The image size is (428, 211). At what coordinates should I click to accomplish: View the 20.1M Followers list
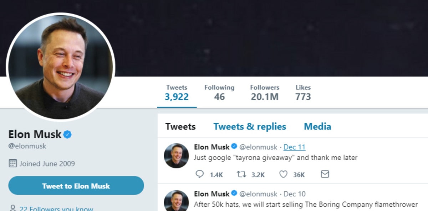pos(264,93)
